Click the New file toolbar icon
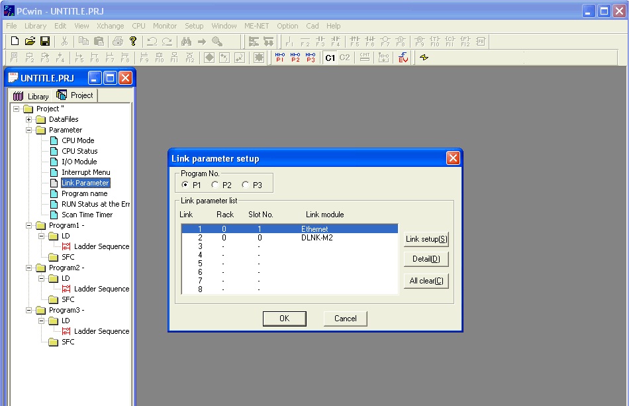 (15, 41)
